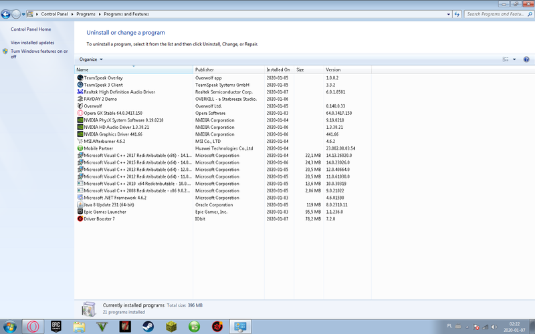Click the Programs and Features breadcrumb
The image size is (535, 334).
126,14
